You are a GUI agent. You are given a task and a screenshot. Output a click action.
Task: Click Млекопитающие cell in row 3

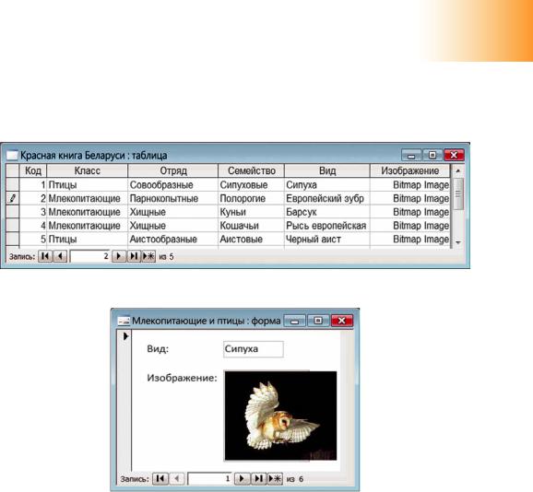click(87, 212)
